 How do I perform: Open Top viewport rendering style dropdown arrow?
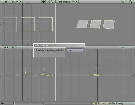click(21, 2)
